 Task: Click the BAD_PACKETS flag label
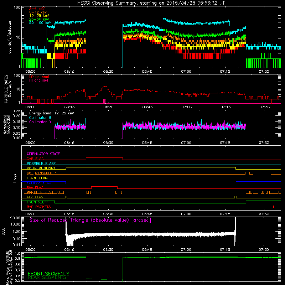(x=39, y=207)
